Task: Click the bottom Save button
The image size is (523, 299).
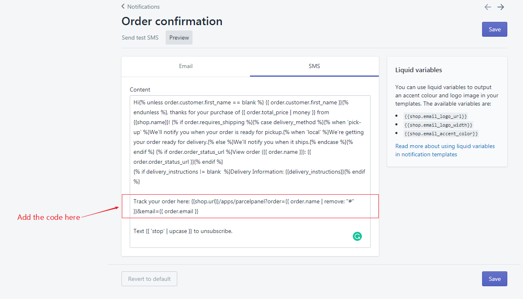Action: click(x=494, y=279)
